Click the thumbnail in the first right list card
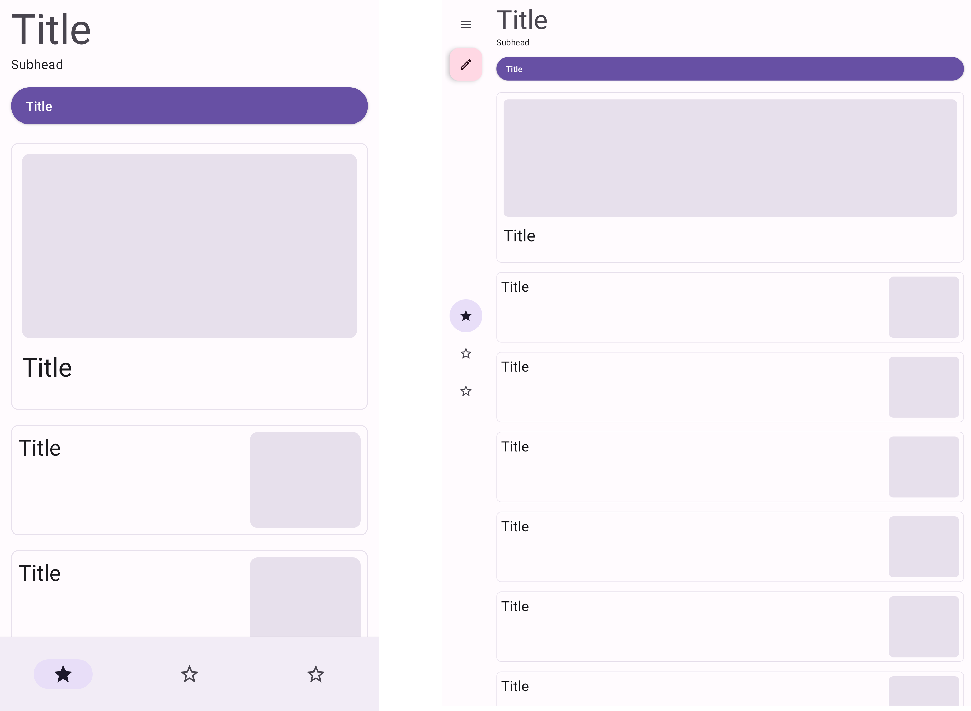 923,307
